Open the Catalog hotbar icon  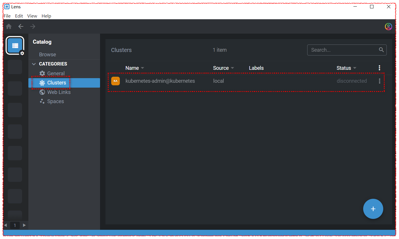tap(15, 45)
